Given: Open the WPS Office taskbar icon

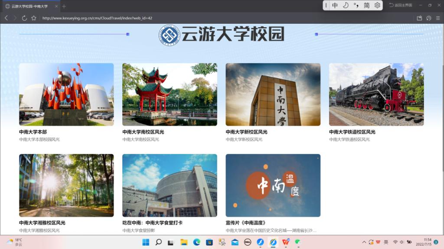Looking at the screenshot, I should (285, 242).
